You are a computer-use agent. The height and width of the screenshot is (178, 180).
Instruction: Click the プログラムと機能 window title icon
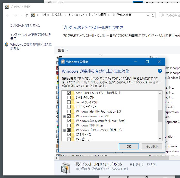coord(7,7)
